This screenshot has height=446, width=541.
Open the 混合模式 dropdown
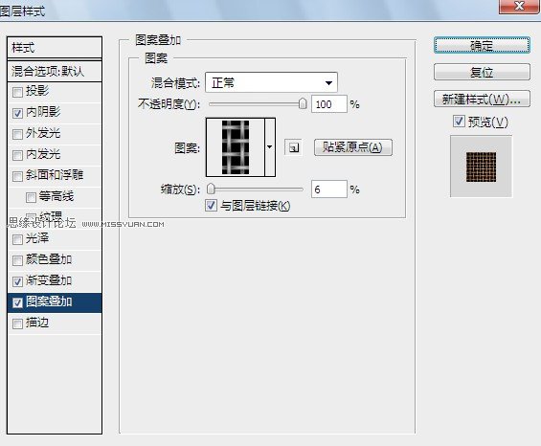click(x=271, y=82)
